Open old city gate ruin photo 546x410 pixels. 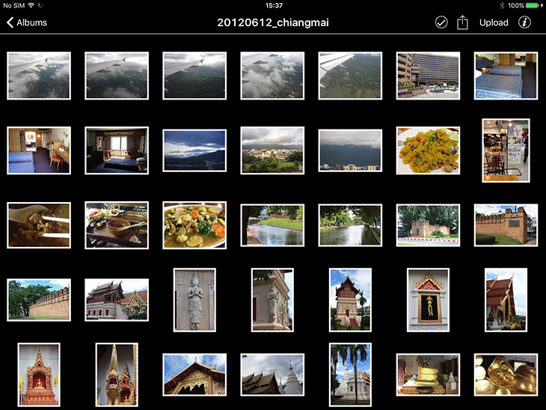click(428, 225)
